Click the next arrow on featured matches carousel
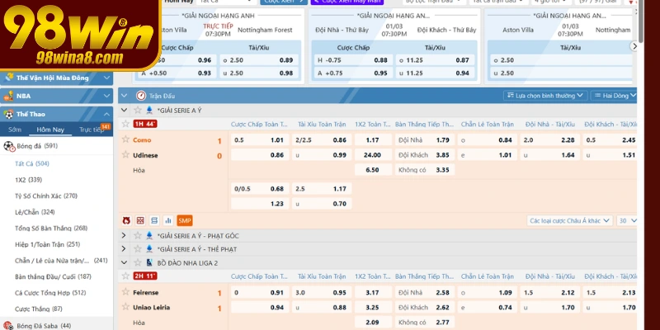The image size is (660, 330). [634, 46]
